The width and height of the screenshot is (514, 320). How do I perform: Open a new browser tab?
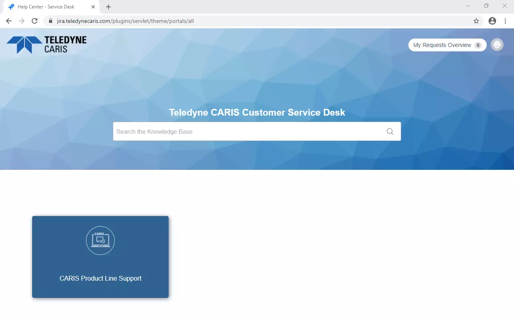click(x=108, y=6)
